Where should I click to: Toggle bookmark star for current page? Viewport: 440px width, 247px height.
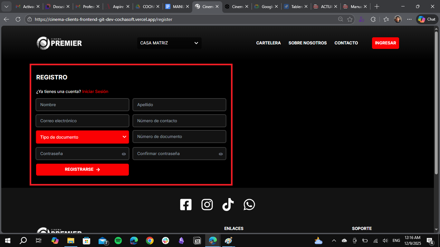(350, 19)
